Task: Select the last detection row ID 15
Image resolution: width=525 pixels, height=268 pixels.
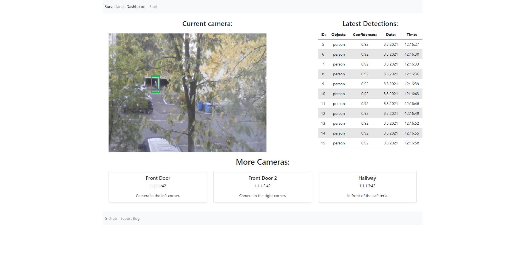Action: 370,143
